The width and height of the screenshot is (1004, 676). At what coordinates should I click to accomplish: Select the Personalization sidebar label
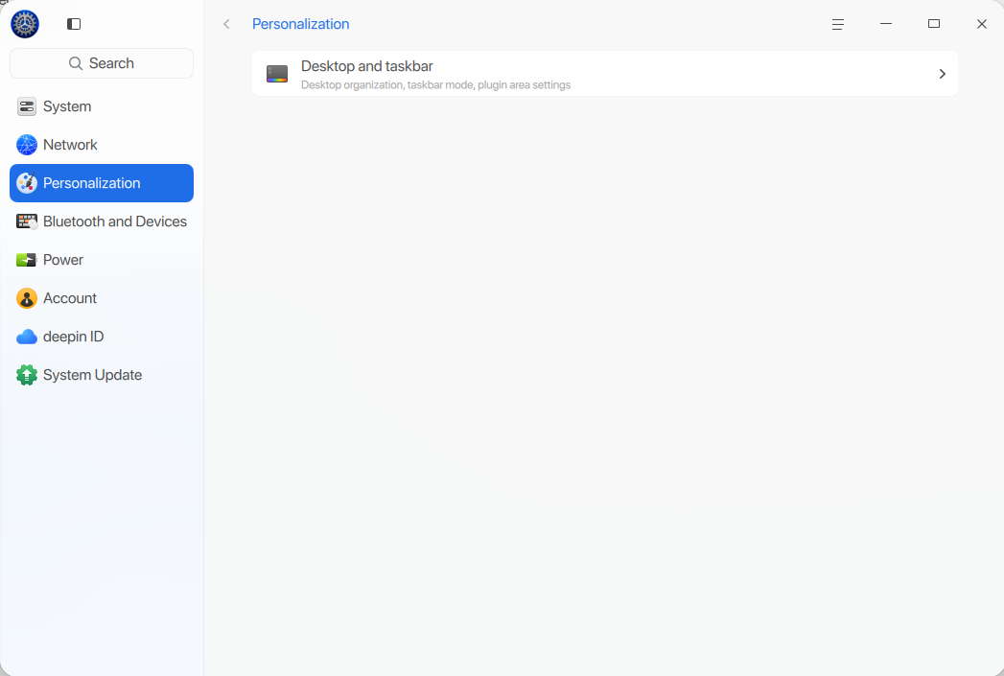(91, 184)
